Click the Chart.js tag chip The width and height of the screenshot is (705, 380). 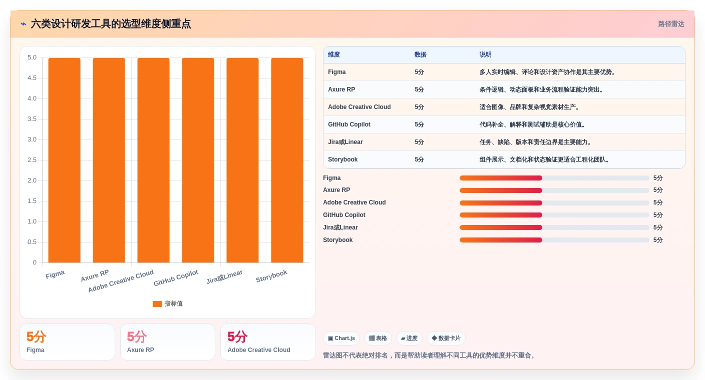[341, 338]
